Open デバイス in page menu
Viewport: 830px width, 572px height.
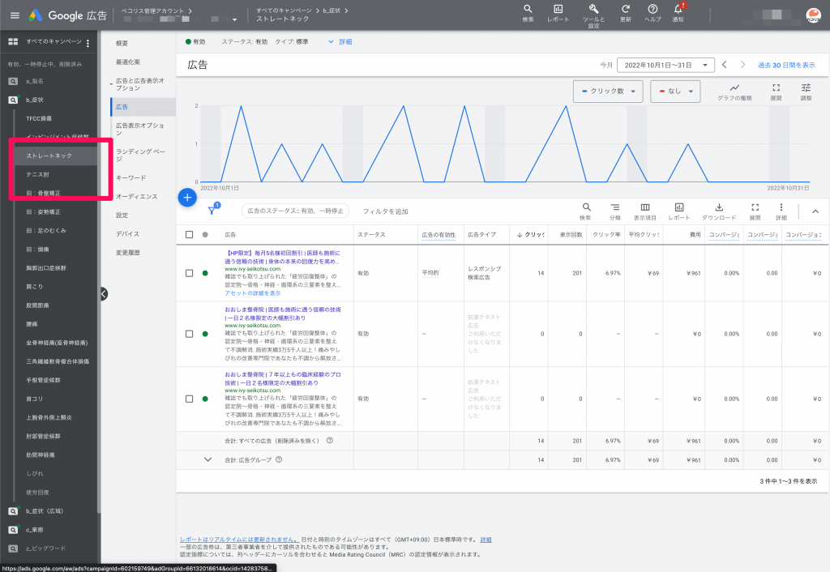127,234
